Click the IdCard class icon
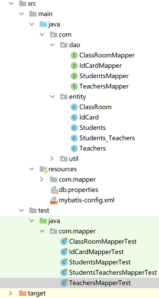 [x=74, y=117]
